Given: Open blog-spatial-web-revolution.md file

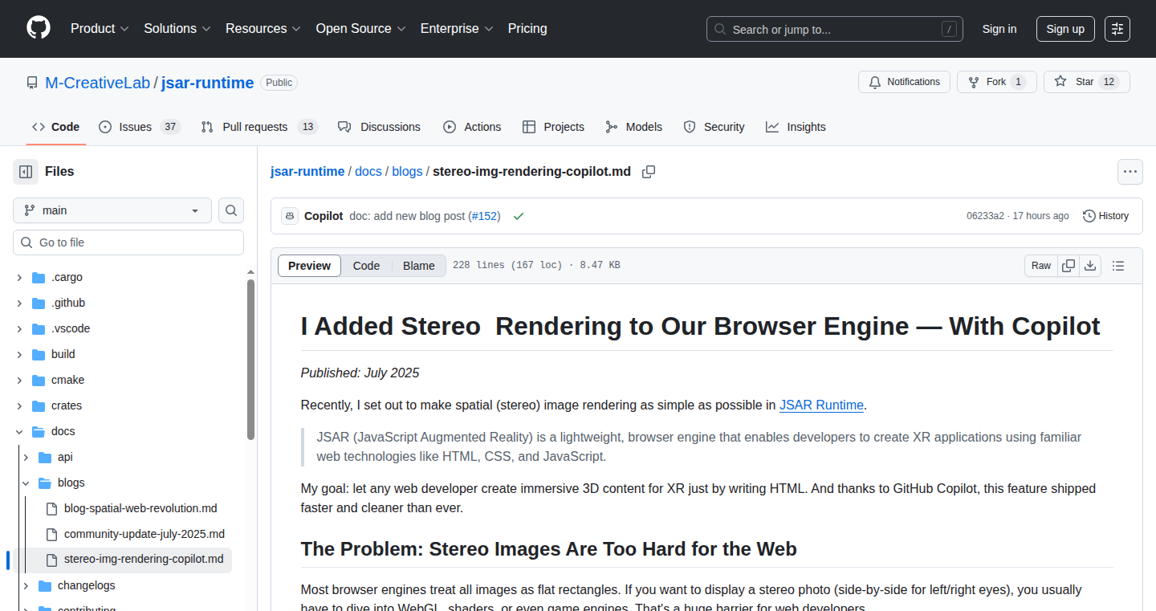Looking at the screenshot, I should pos(140,508).
